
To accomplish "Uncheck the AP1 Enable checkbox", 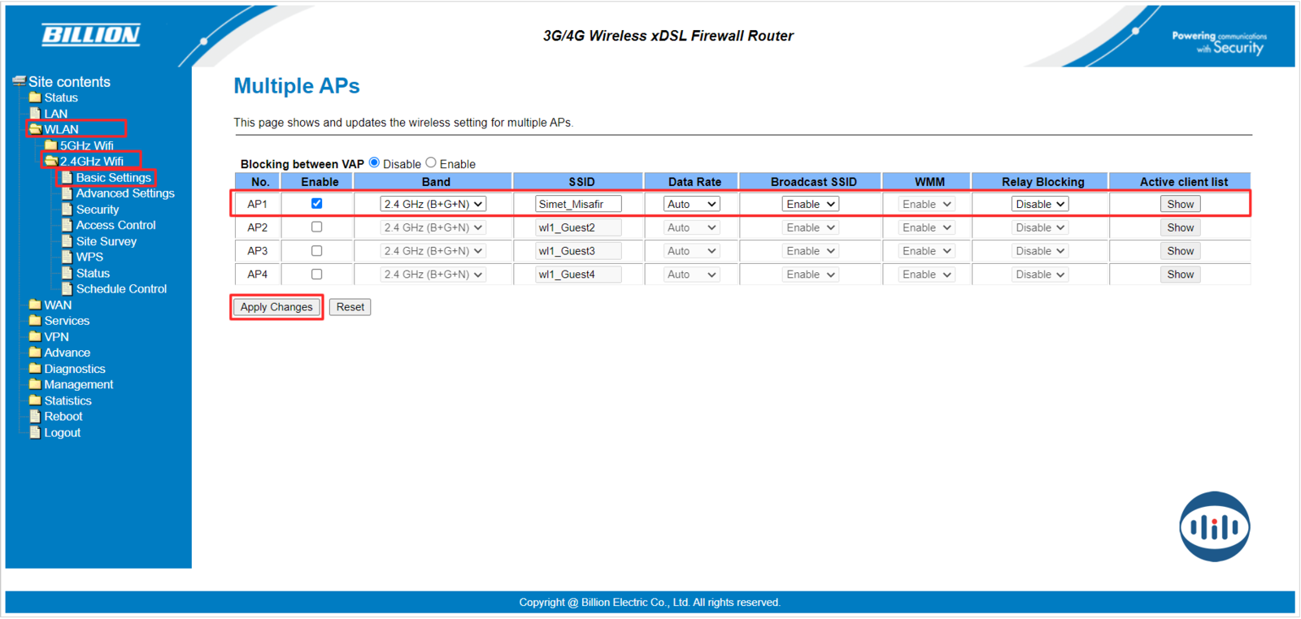I will coord(316,204).
